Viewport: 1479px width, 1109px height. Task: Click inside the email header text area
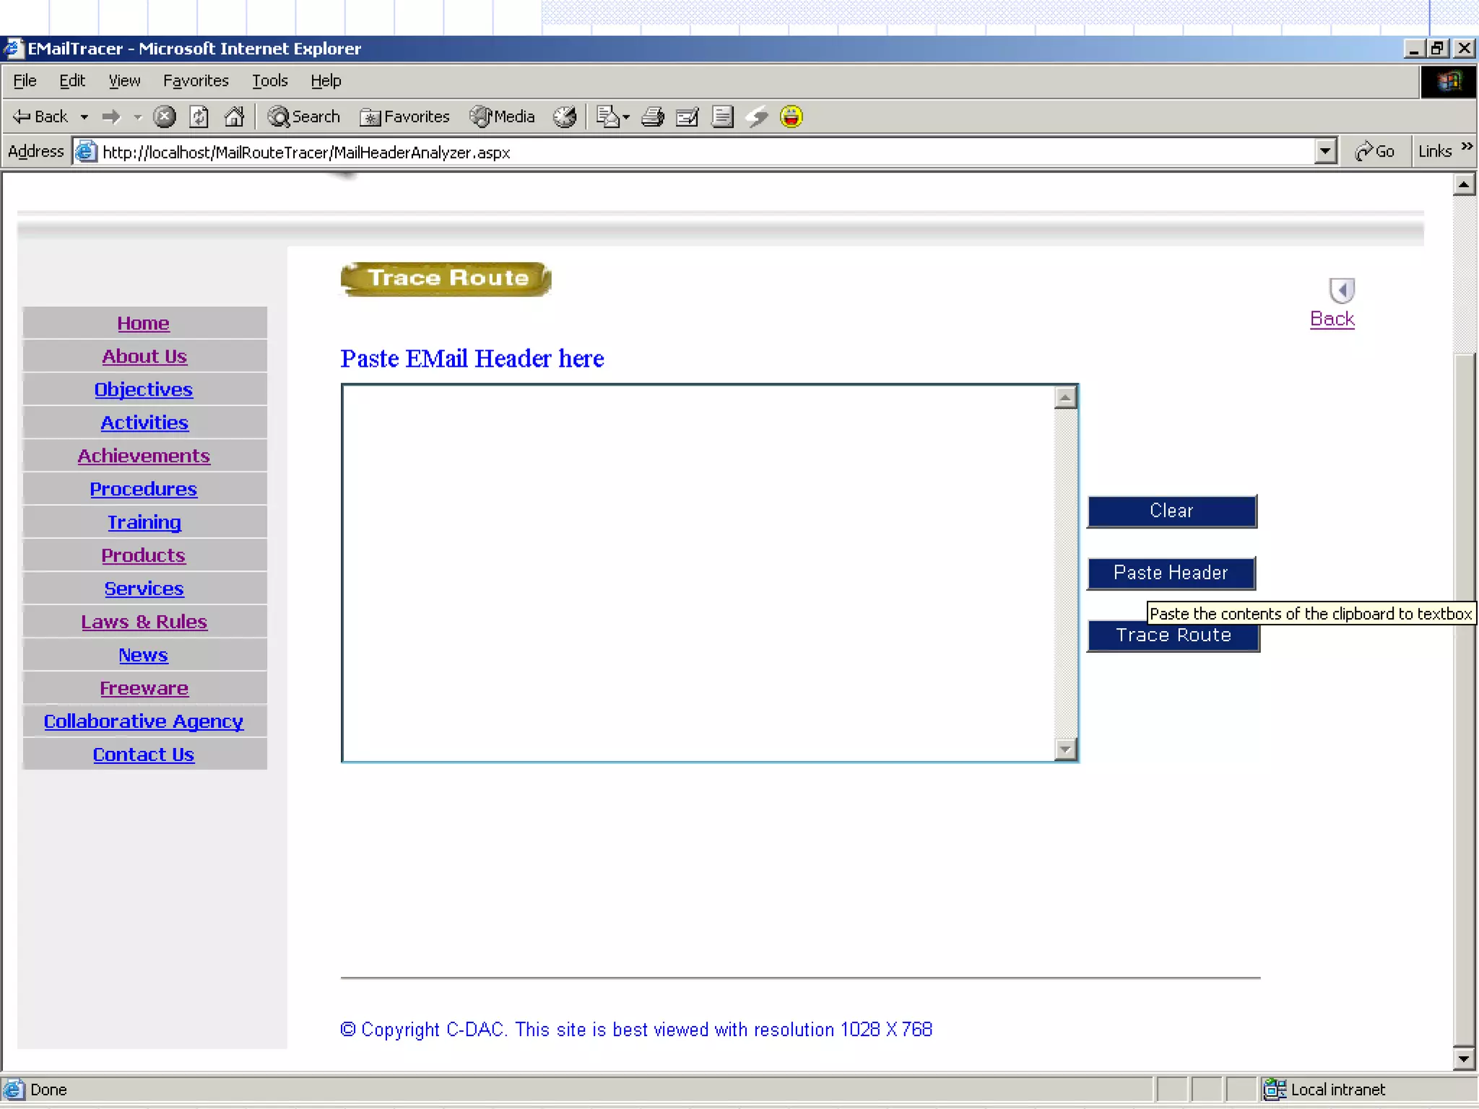697,572
